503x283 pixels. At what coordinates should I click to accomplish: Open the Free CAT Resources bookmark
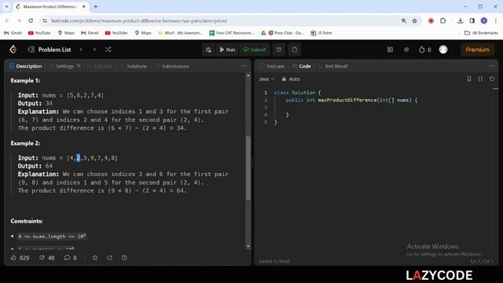(x=232, y=33)
